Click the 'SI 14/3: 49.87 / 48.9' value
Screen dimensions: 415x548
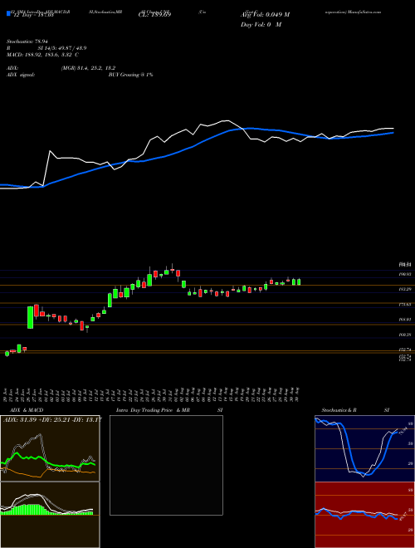click(x=62, y=48)
